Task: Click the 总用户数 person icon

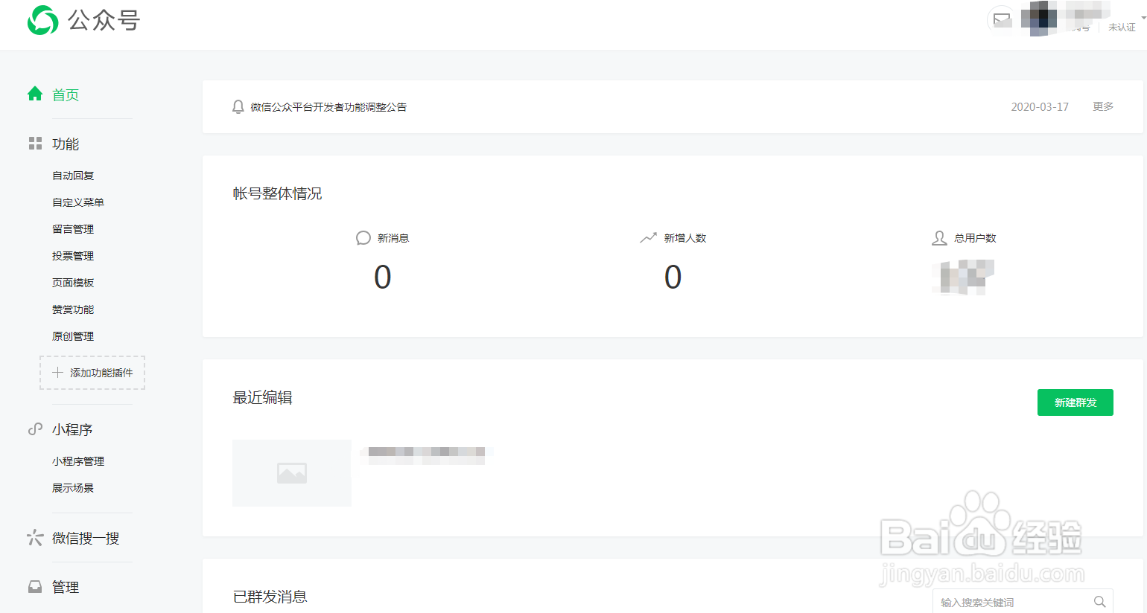Action: pos(938,237)
